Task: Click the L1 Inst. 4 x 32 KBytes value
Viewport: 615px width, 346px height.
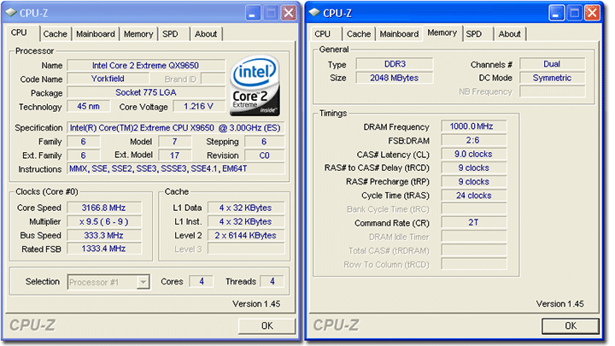Action: point(245,221)
